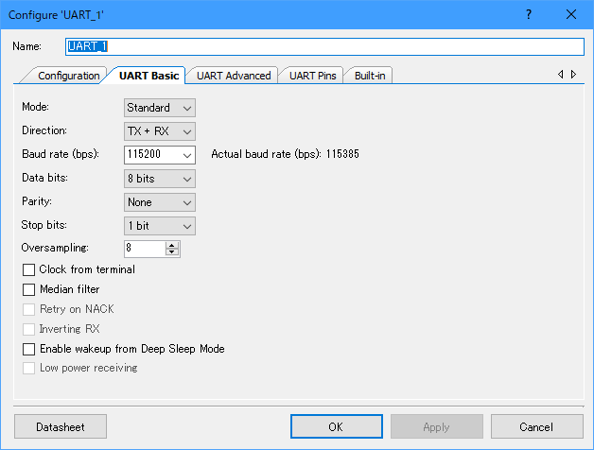Expand the Stop bits dropdown
This screenshot has height=450, width=594.
[x=159, y=226]
